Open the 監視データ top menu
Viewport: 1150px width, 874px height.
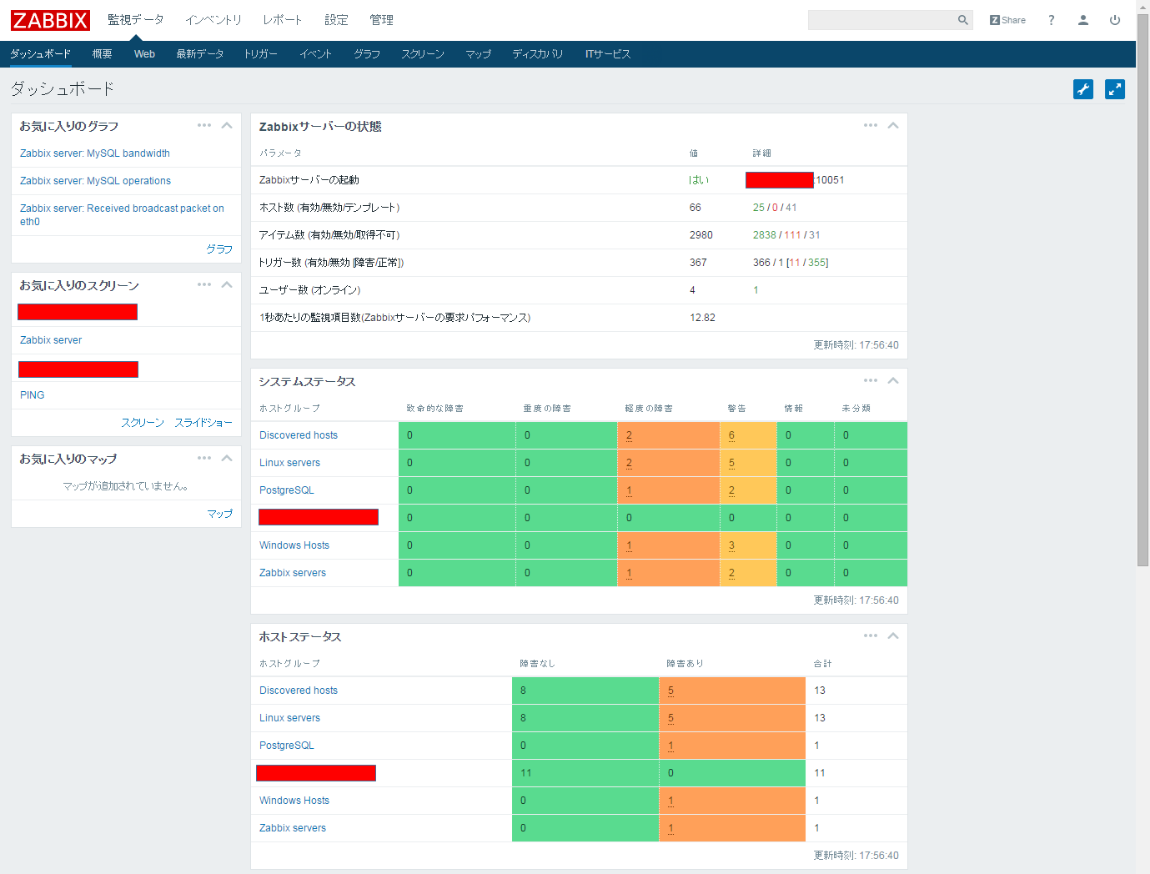[136, 20]
